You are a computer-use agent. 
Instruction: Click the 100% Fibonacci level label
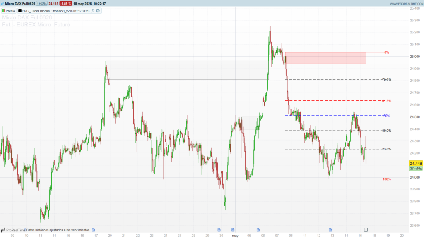coord(386,179)
